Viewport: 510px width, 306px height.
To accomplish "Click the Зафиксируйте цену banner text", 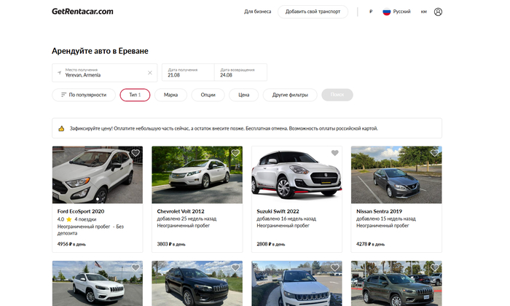I will pyautogui.click(x=224, y=128).
